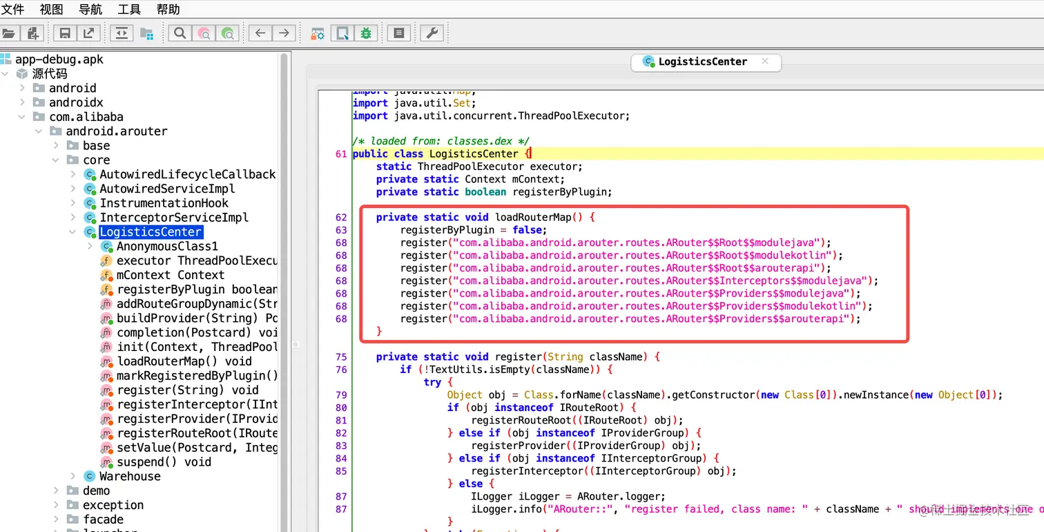Click the open file toolbar icon
This screenshot has width=1044, height=532.
point(9,32)
